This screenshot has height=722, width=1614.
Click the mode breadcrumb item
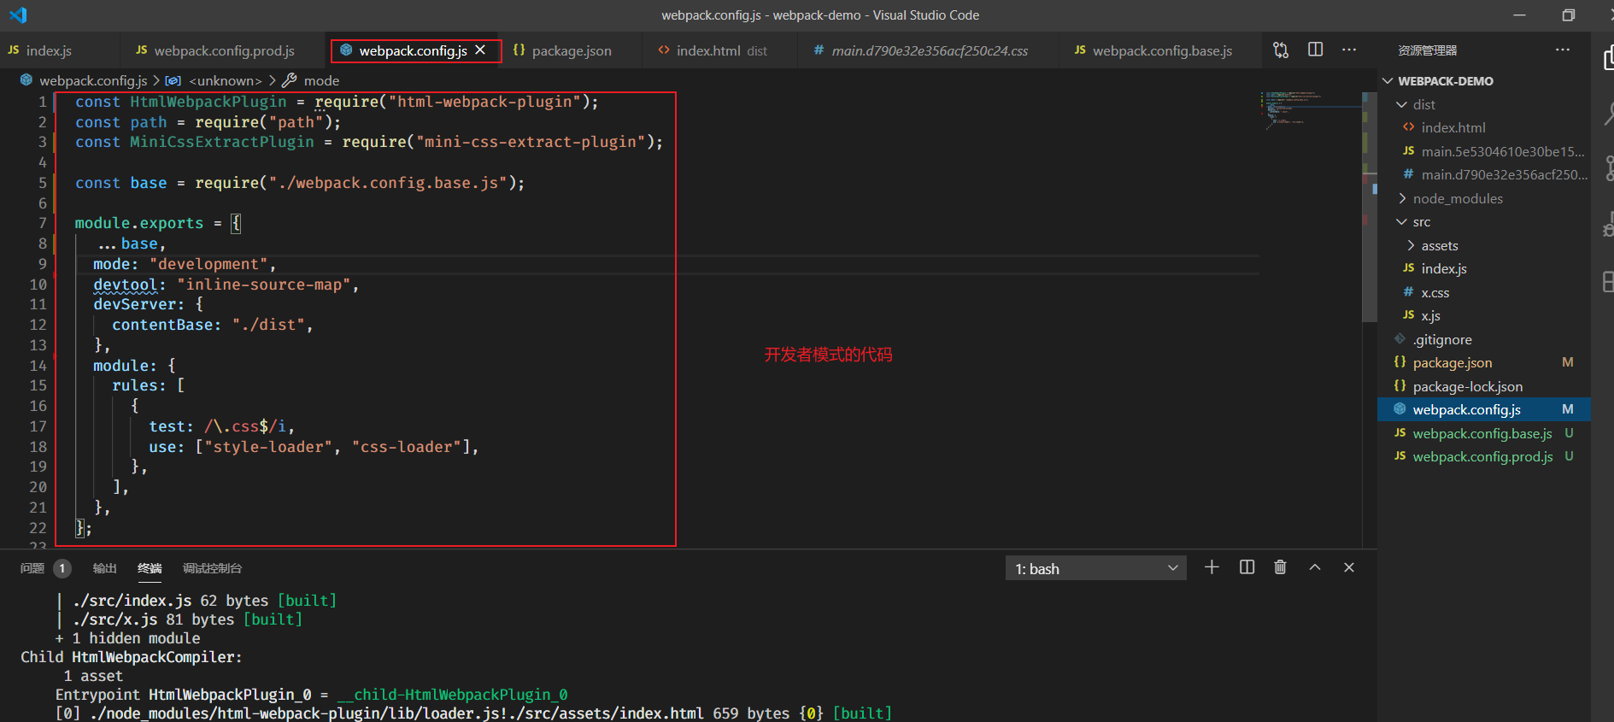321,80
